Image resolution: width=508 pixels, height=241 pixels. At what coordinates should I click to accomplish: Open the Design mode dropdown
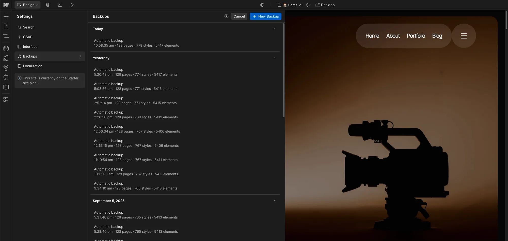[x=27, y=5]
